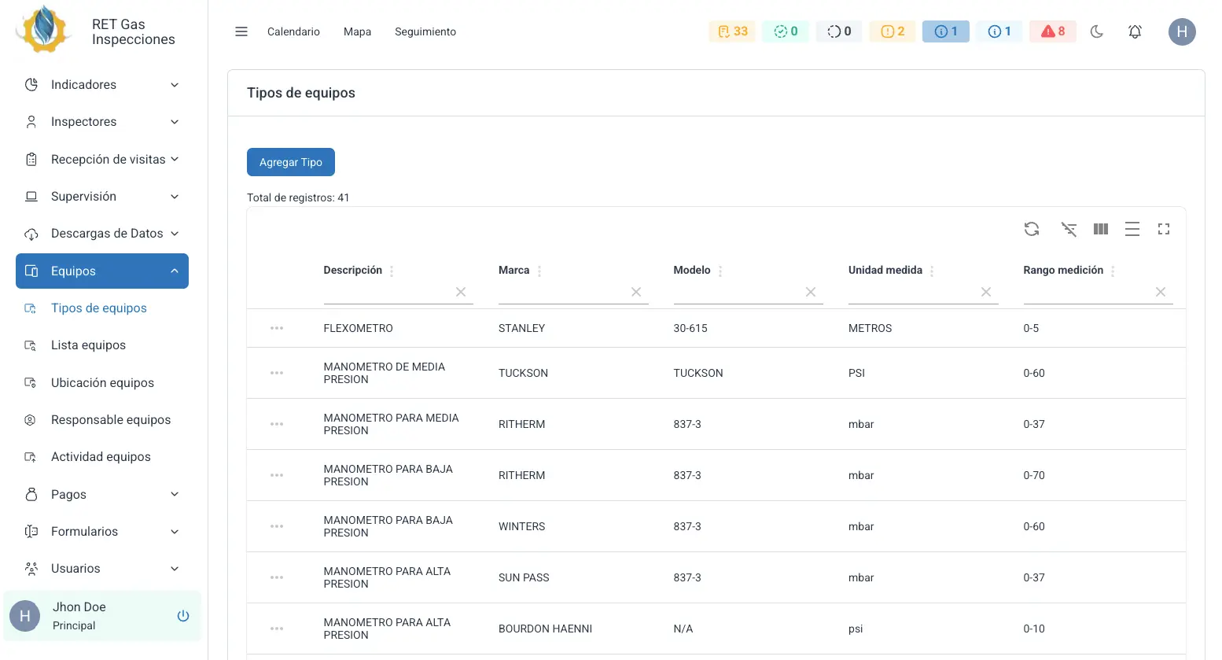Screen dimensions: 1222x660
Task: Sort by the Marca column header
Action: (x=513, y=270)
